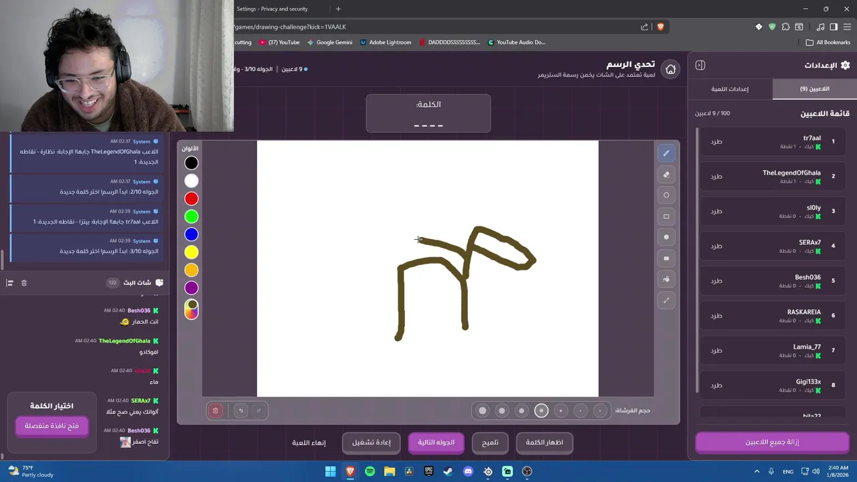Screen dimensions: 857x482
Task: Open a new browser tab
Action: [x=338, y=9]
